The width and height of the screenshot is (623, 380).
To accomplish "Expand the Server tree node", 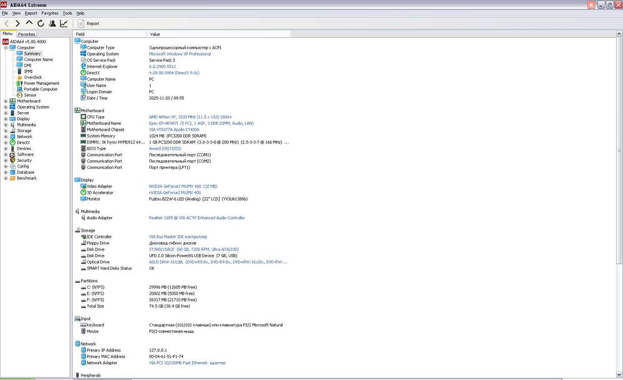I will 6,113.
